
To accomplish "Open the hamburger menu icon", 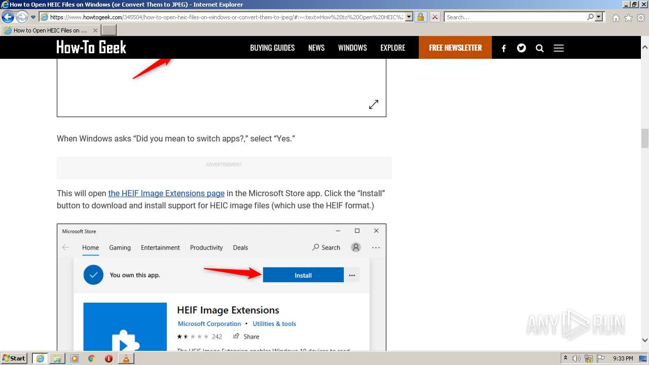I will tap(559, 48).
